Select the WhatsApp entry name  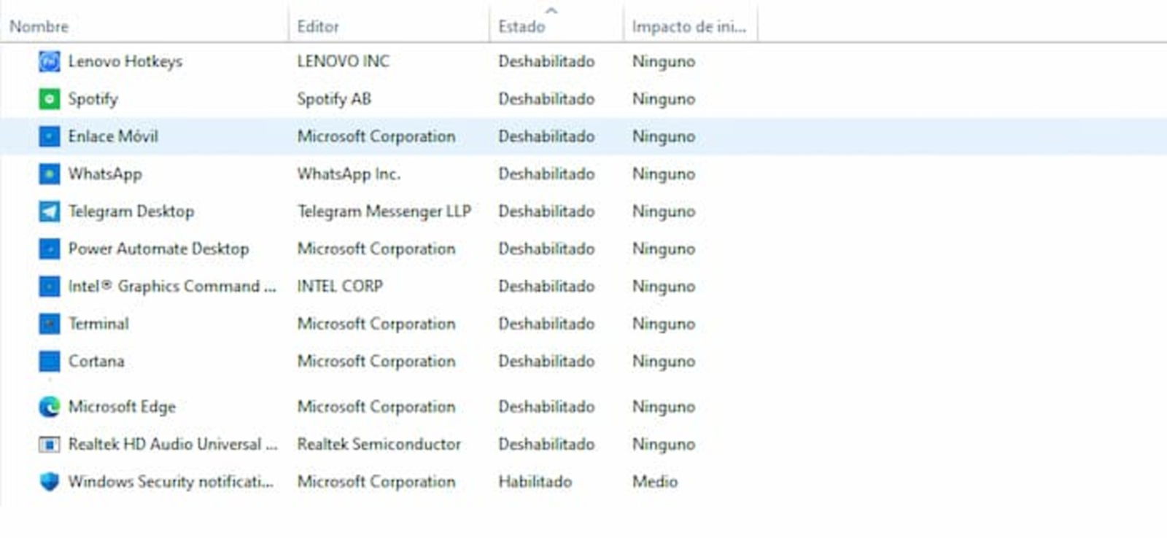pyautogui.click(x=105, y=174)
